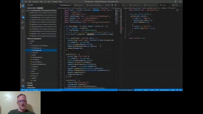The width and height of the screenshot is (203, 114).
Task: Close the ReactRogue.jsx editor tab
Action: coord(71,5)
